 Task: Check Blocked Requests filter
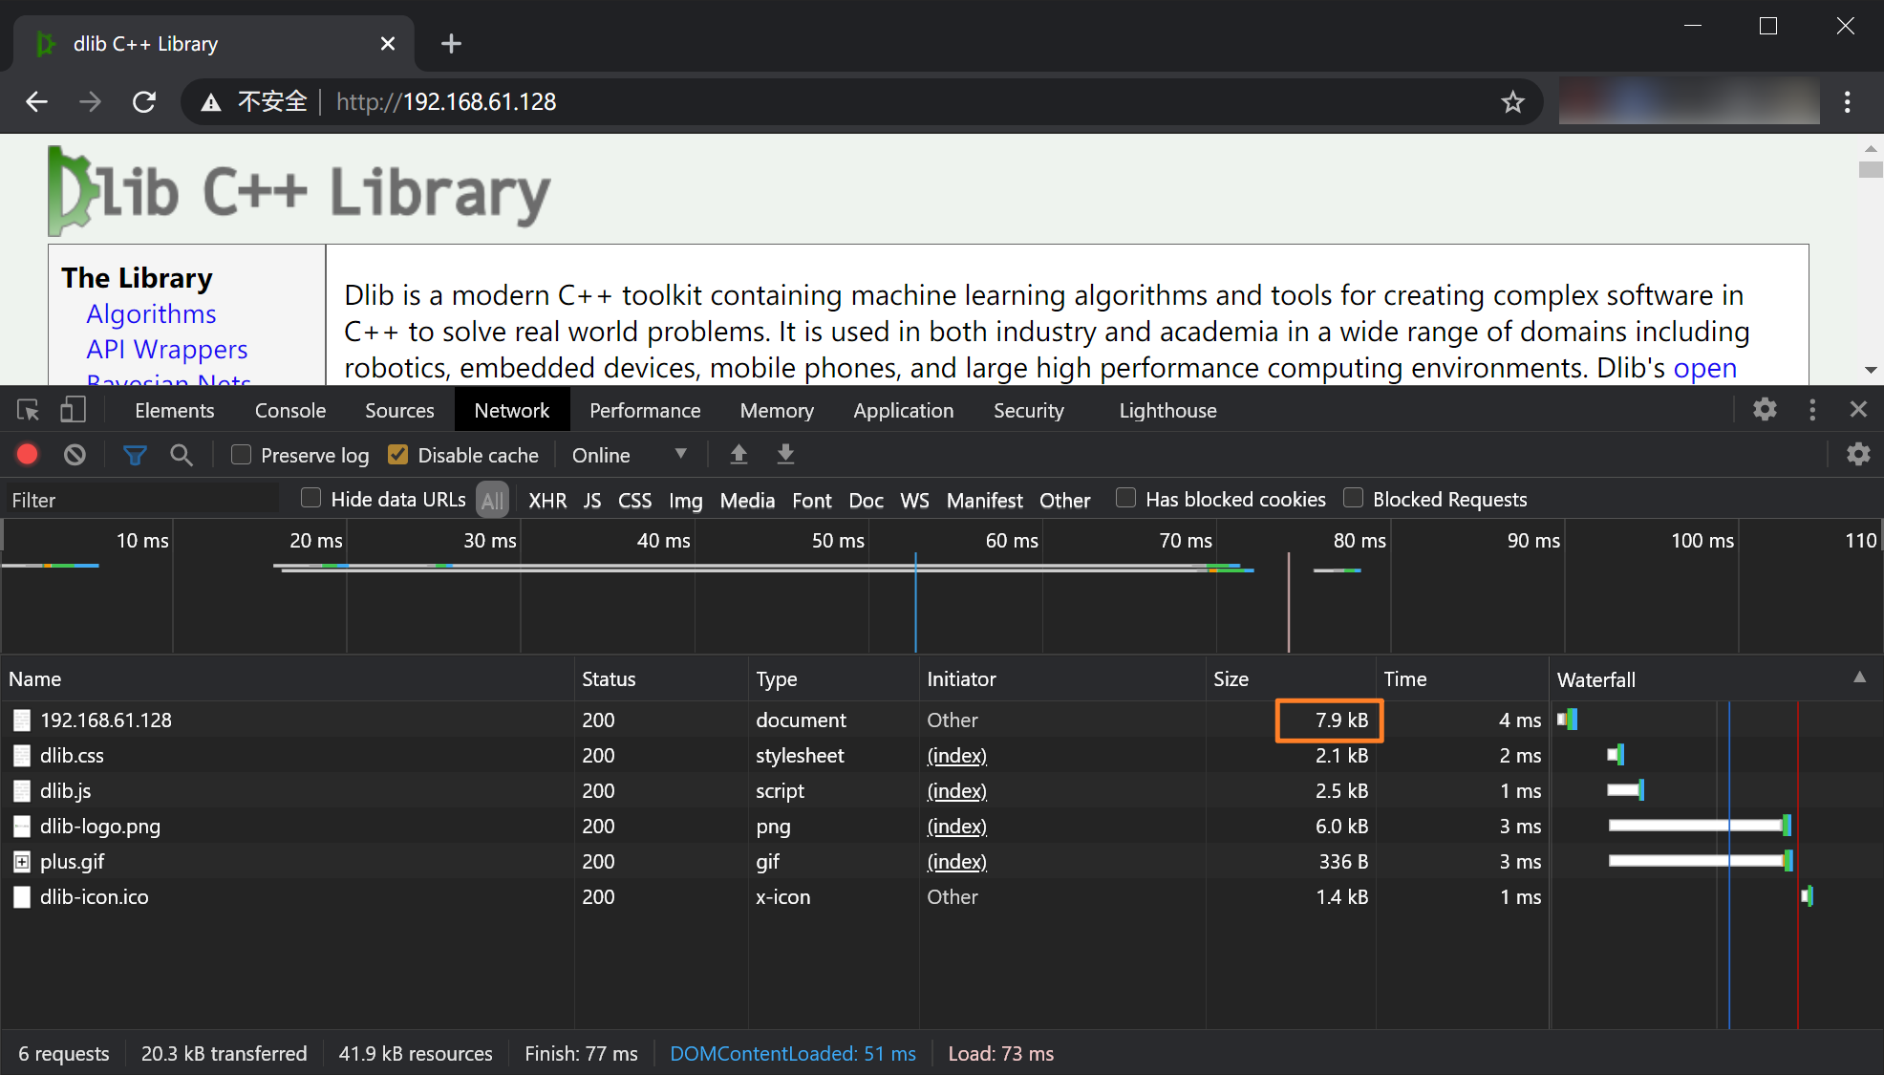coord(1353,499)
